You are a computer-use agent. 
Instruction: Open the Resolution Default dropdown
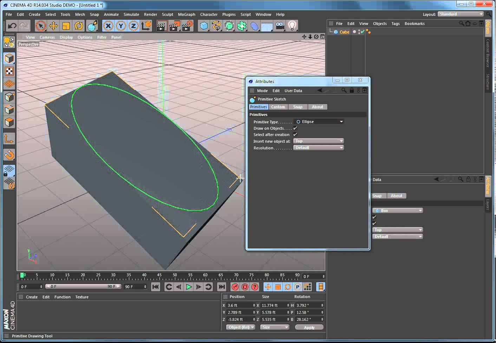click(x=319, y=148)
